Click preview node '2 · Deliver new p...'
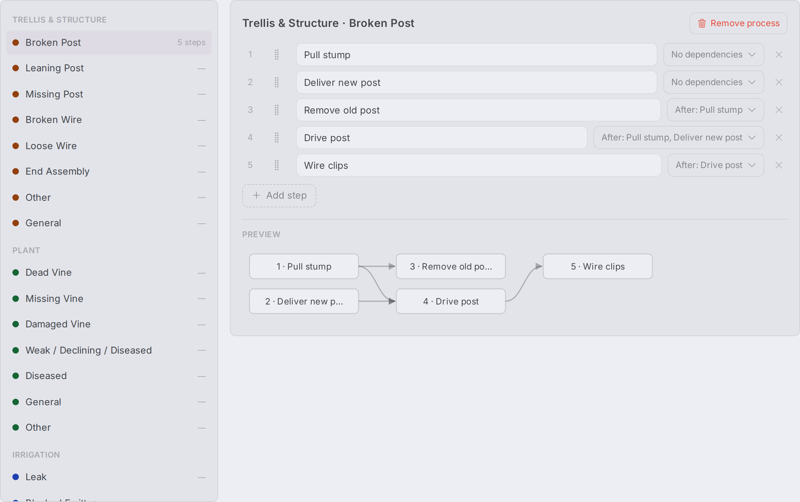Viewport: 800px width, 502px height. pyautogui.click(x=304, y=301)
